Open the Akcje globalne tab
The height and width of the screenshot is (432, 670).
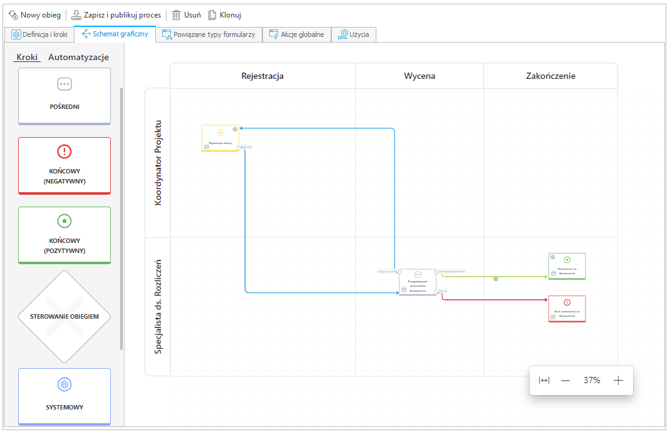296,34
